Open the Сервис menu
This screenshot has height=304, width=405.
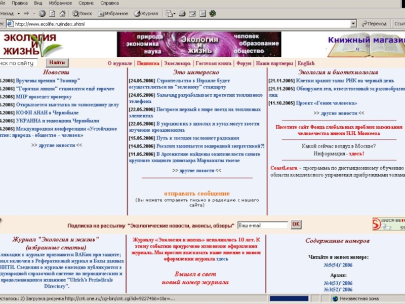click(x=86, y=3)
